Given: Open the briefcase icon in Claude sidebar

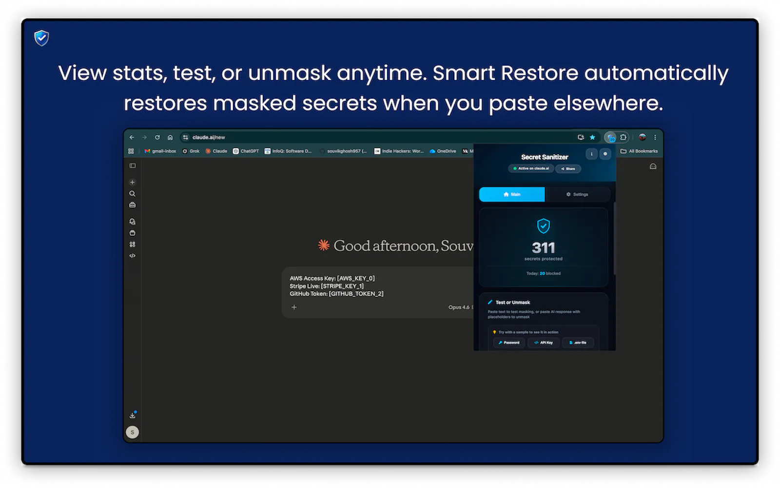Looking at the screenshot, I should point(132,205).
